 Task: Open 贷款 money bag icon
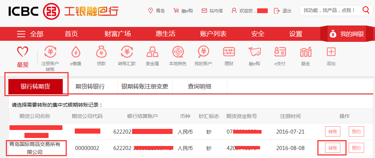[x=101, y=52]
